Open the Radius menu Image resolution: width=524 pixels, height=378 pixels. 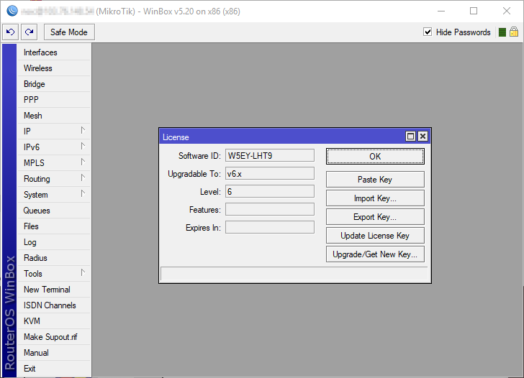[x=54, y=257]
